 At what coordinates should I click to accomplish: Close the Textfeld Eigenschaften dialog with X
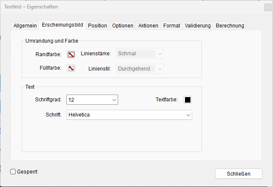(268, 8)
